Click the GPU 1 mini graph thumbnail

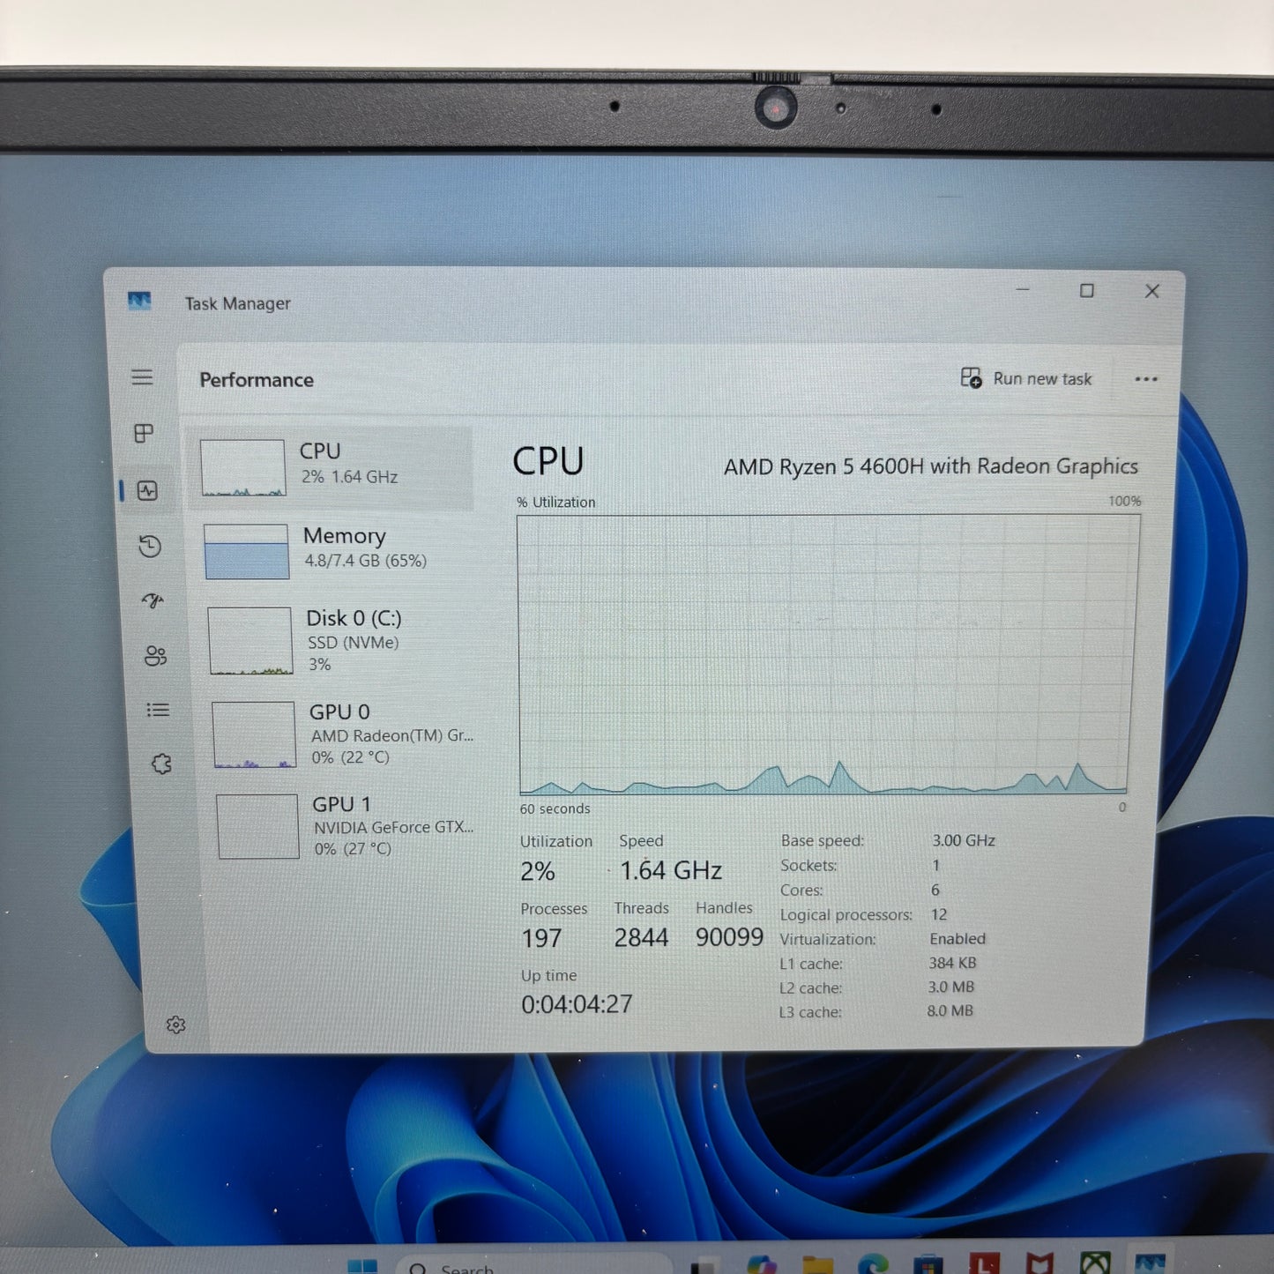[258, 826]
